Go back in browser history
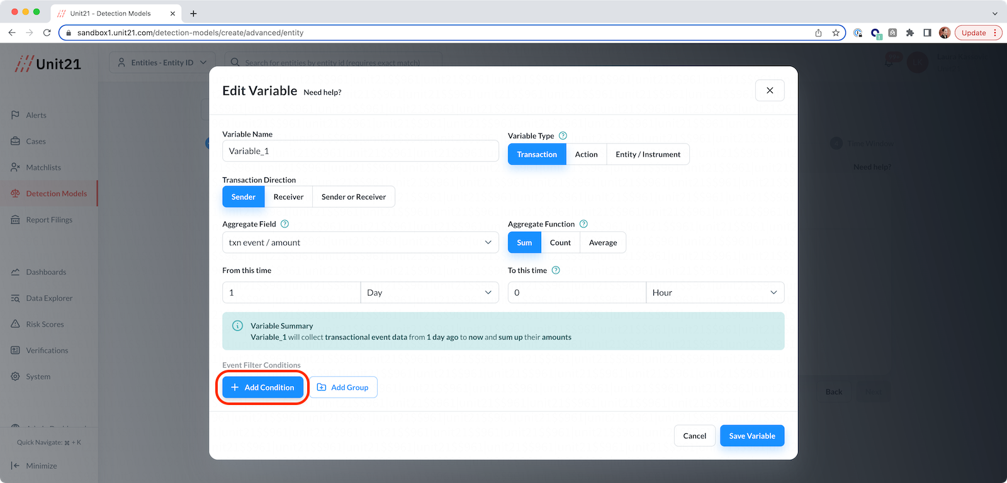This screenshot has height=483, width=1007. 12,33
